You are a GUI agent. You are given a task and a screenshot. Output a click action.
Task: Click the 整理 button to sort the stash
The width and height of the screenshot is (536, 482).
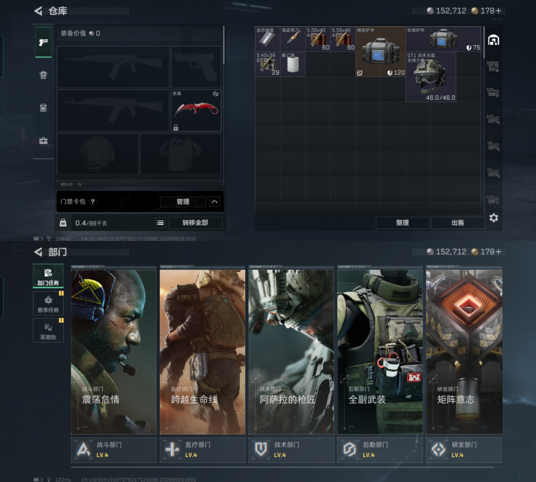pyautogui.click(x=403, y=223)
